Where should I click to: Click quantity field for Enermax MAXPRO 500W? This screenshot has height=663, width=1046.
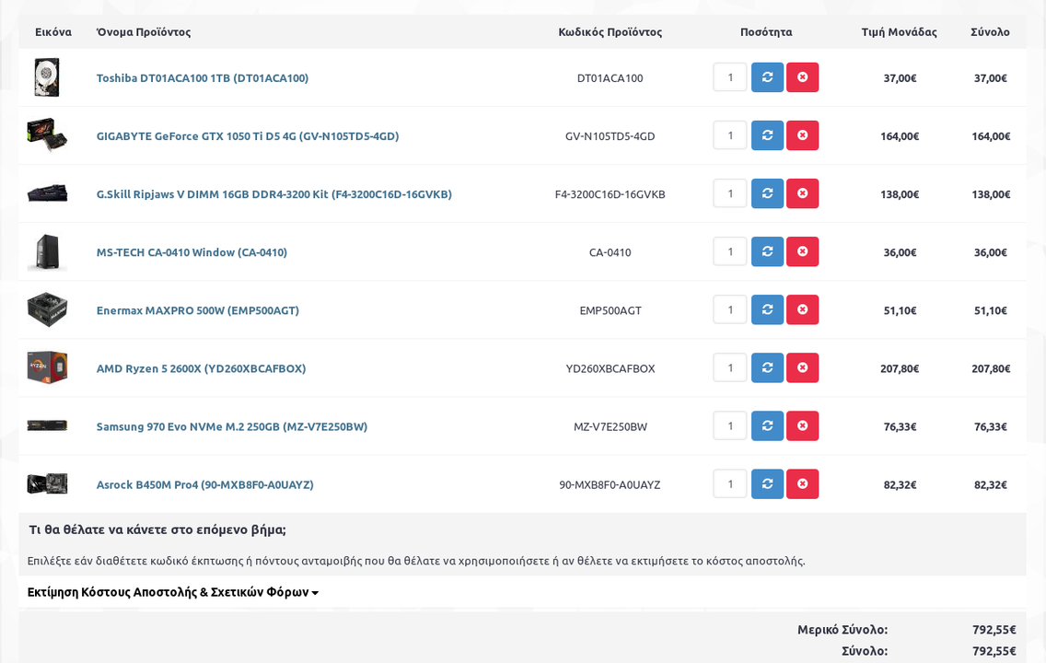coord(730,309)
